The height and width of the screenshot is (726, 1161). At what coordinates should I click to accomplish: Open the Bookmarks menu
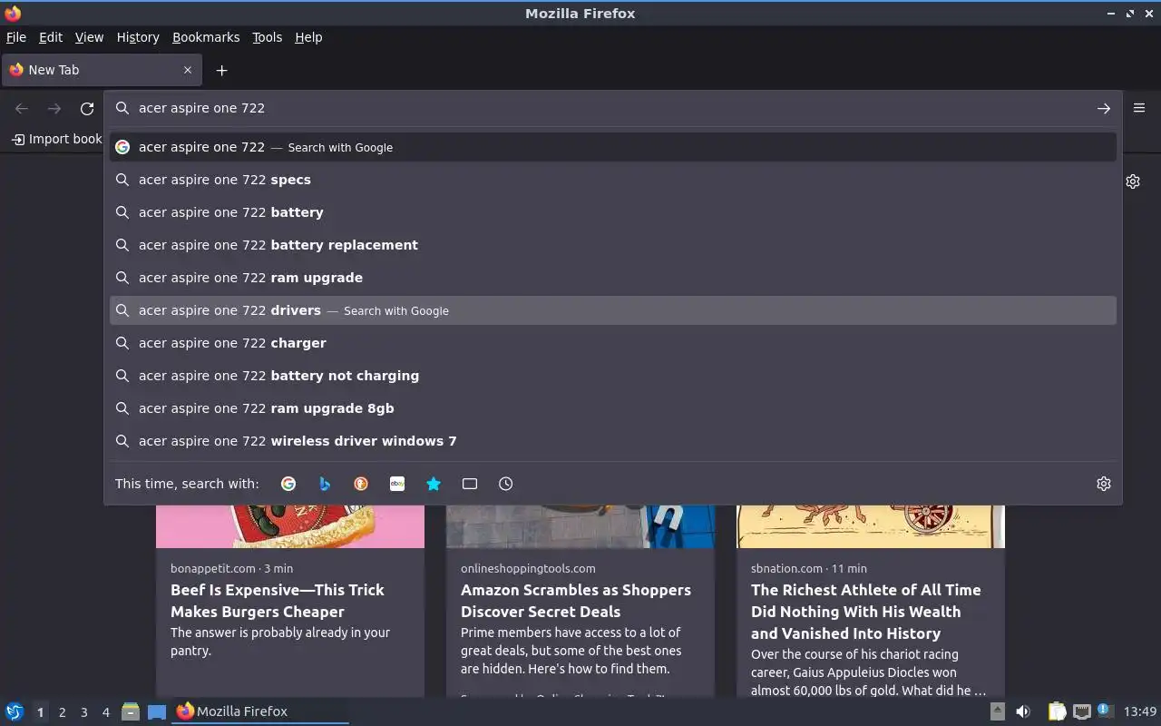pyautogui.click(x=206, y=37)
